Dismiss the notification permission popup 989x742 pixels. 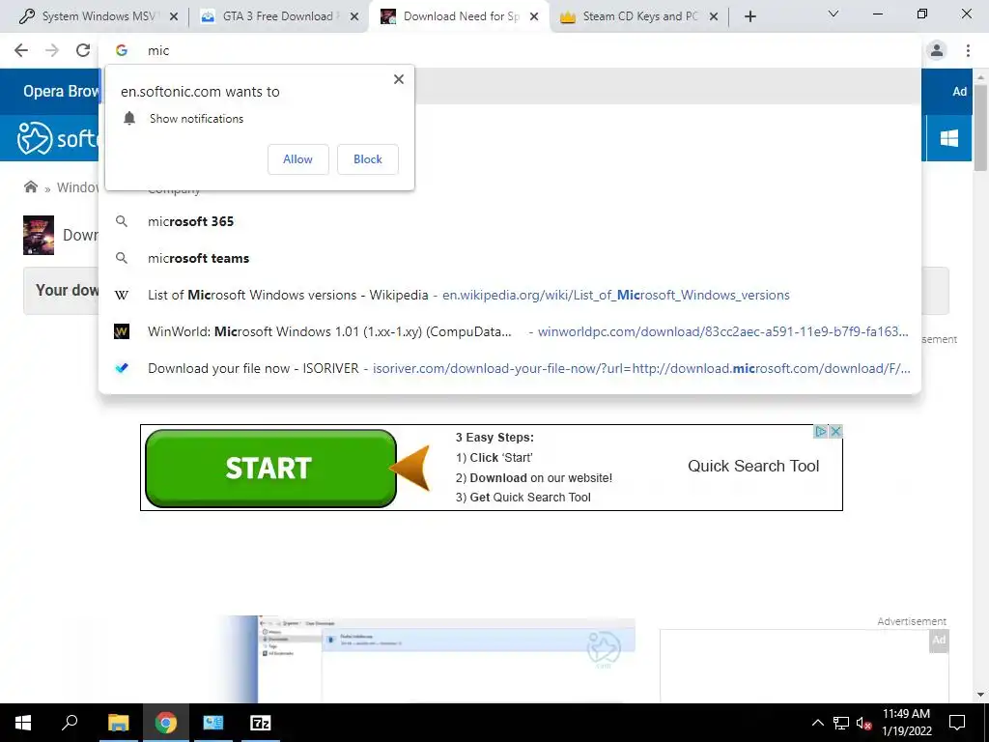399,79
